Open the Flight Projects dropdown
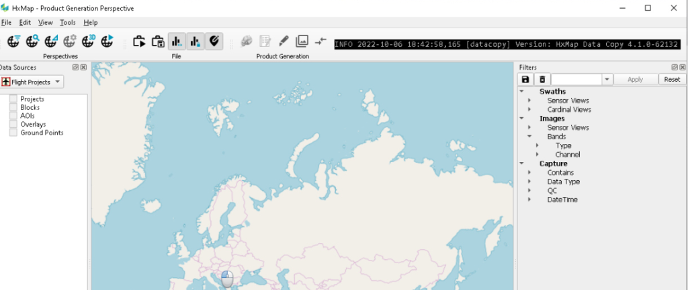This screenshot has height=290, width=688. pyautogui.click(x=32, y=82)
